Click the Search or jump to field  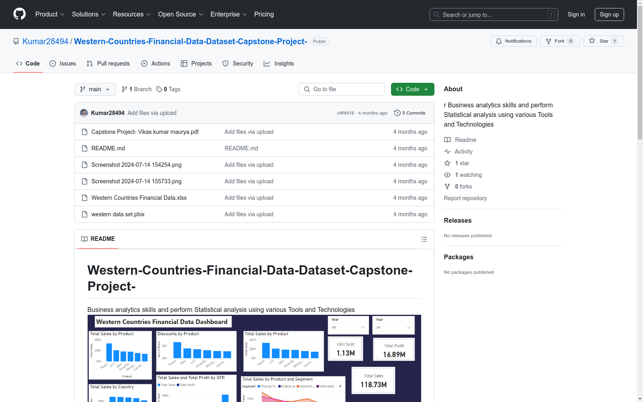pos(494,14)
